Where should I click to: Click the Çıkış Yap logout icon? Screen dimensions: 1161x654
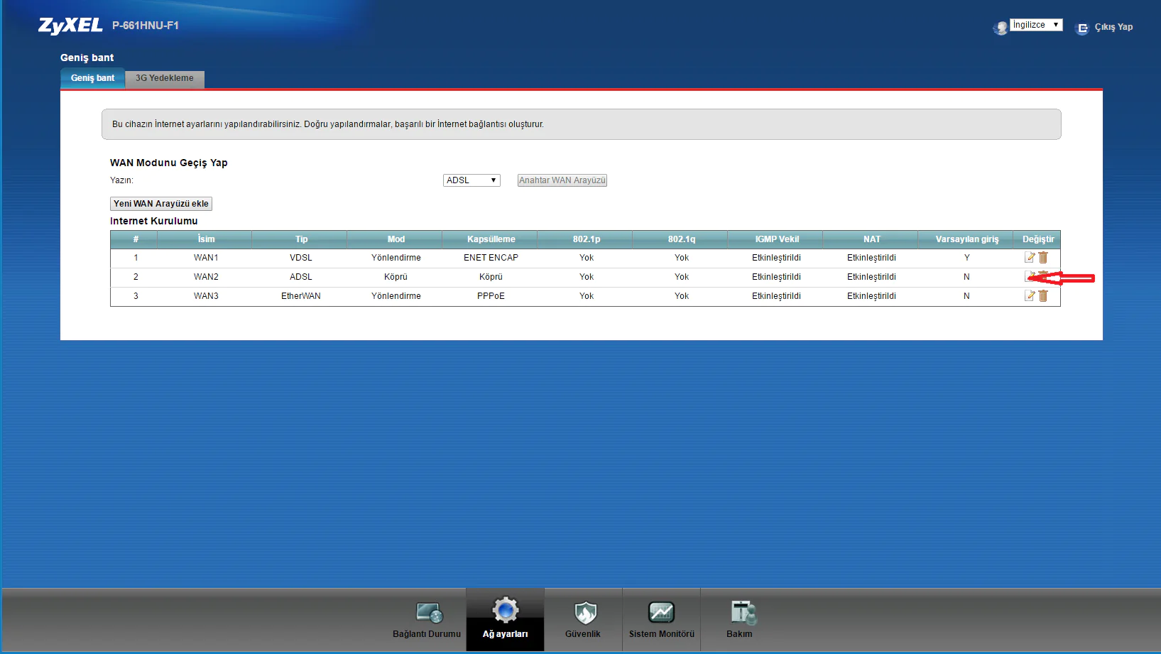click(1082, 28)
